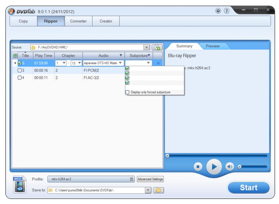The height and width of the screenshot is (204, 279).
Task: Click the preview seek slider handle
Action: tap(167, 156)
